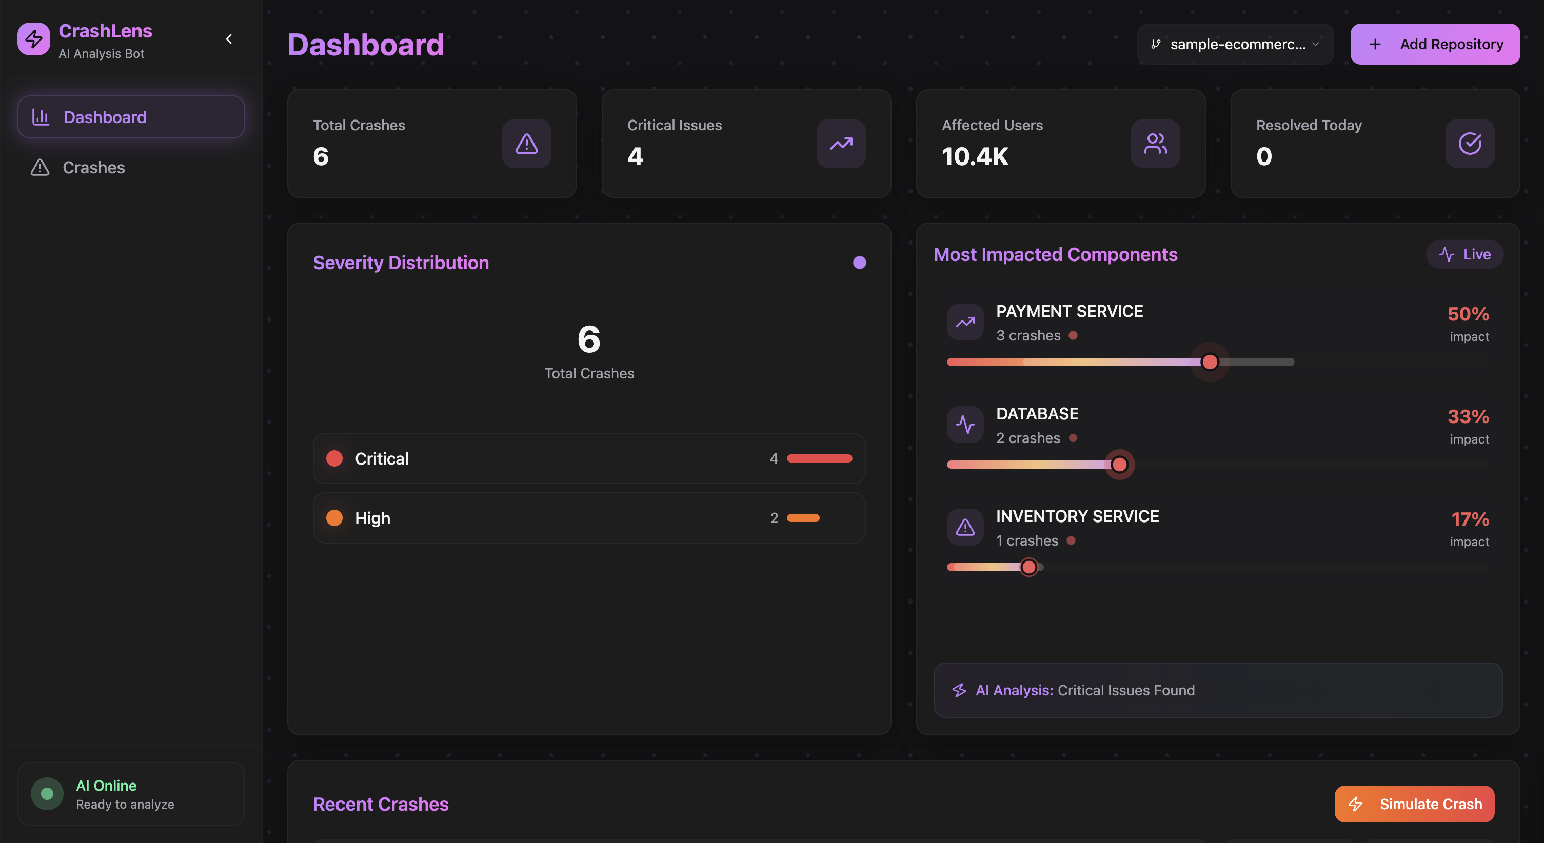
Task: Click the Simulate Crash button
Action: click(1414, 804)
